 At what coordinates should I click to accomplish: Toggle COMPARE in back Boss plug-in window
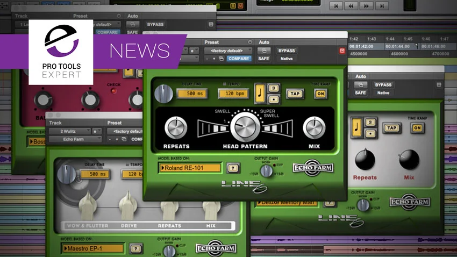pyautogui.click(x=107, y=32)
